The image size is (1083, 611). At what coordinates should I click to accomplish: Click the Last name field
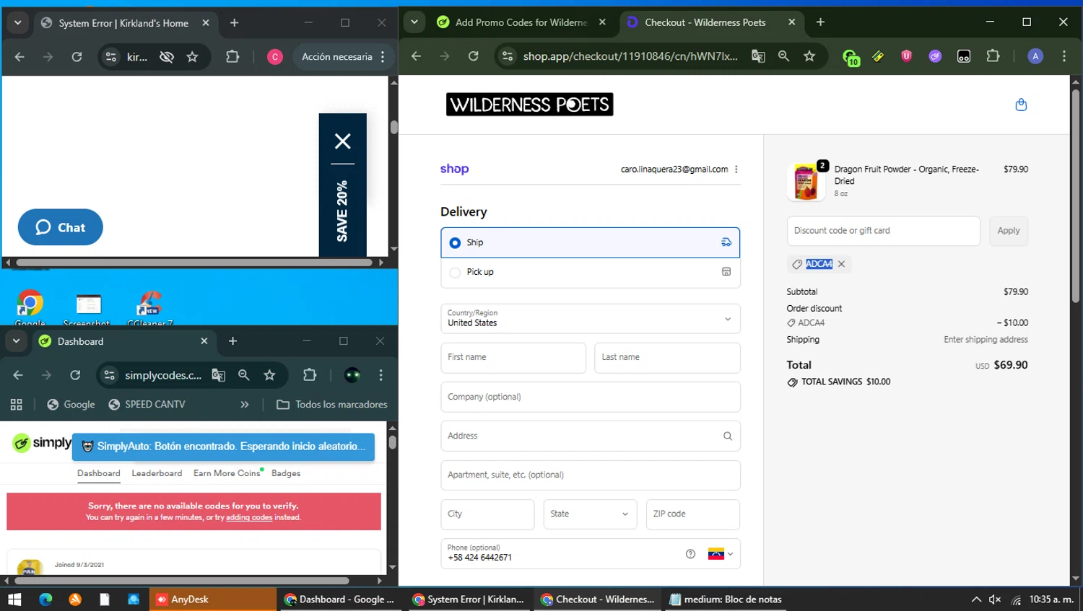(667, 358)
